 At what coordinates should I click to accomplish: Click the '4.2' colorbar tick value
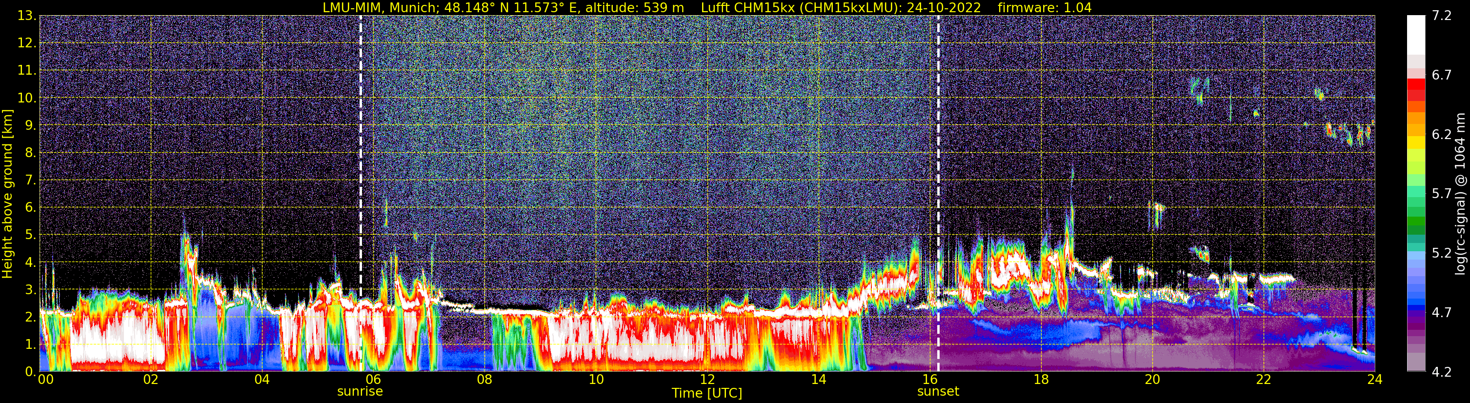(1442, 372)
